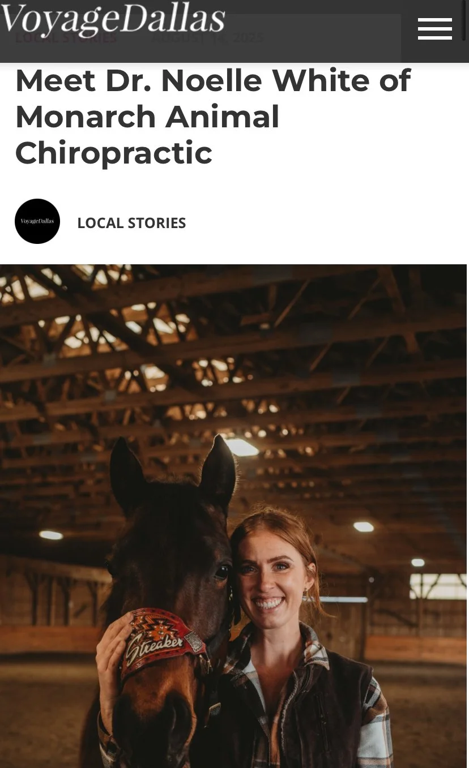The height and width of the screenshot is (768, 469).
Task: Click Monarch Animal in the headline
Action: point(147,117)
